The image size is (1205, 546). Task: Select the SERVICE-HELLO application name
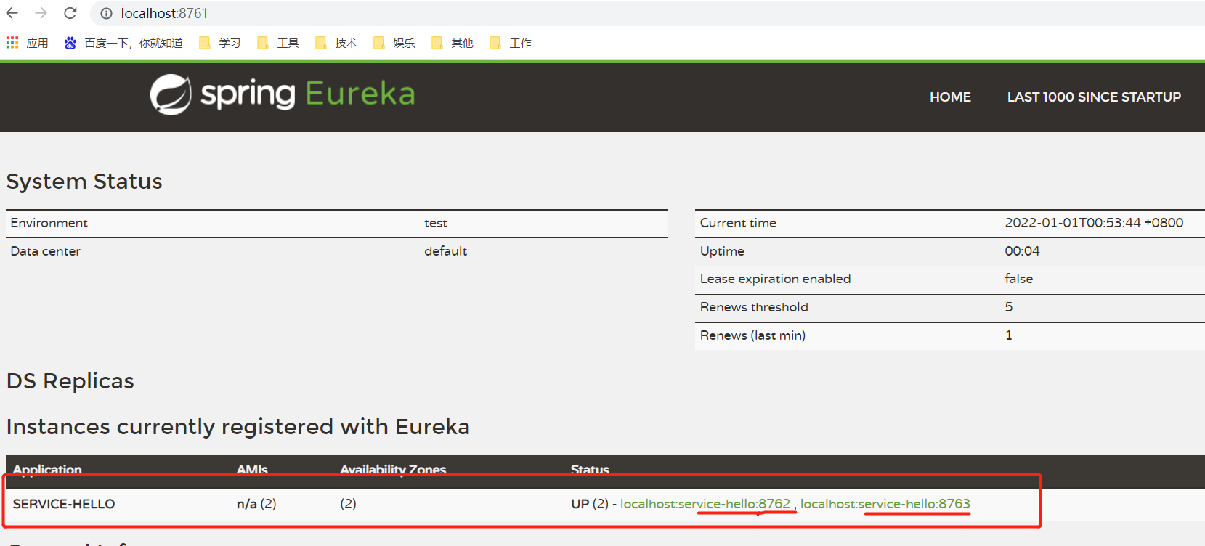pyautogui.click(x=64, y=504)
